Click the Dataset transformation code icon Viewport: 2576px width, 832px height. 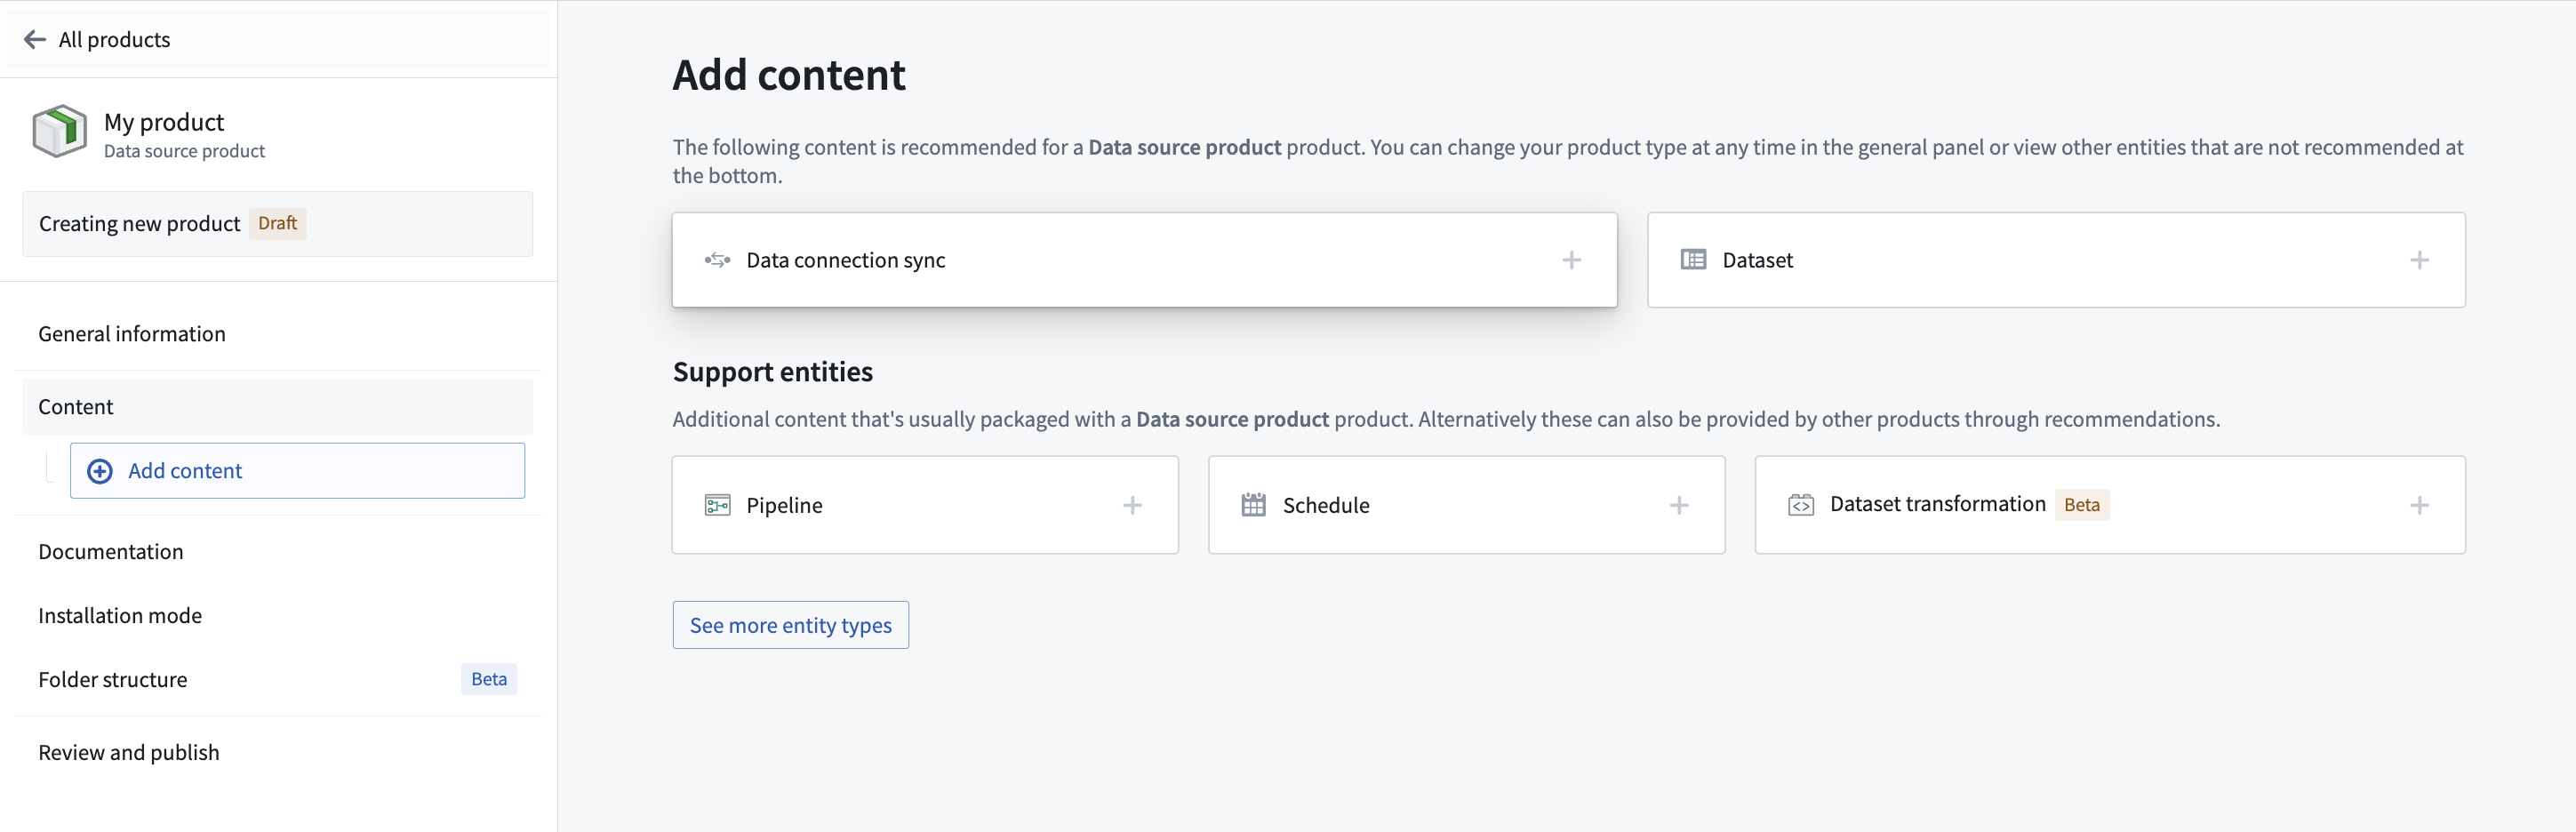(1800, 505)
